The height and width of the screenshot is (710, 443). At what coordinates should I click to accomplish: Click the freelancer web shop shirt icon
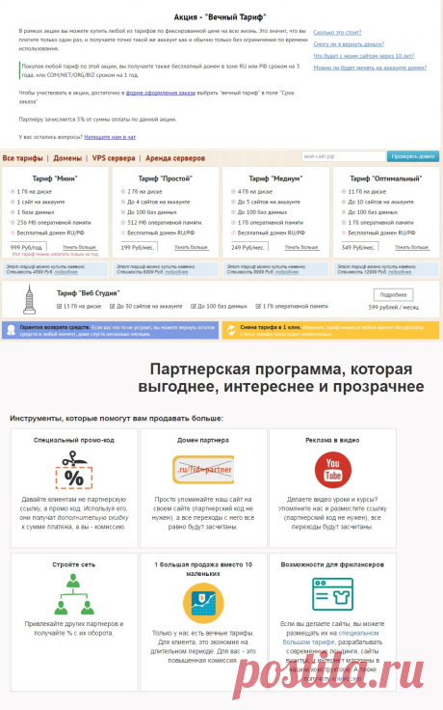[x=332, y=593]
